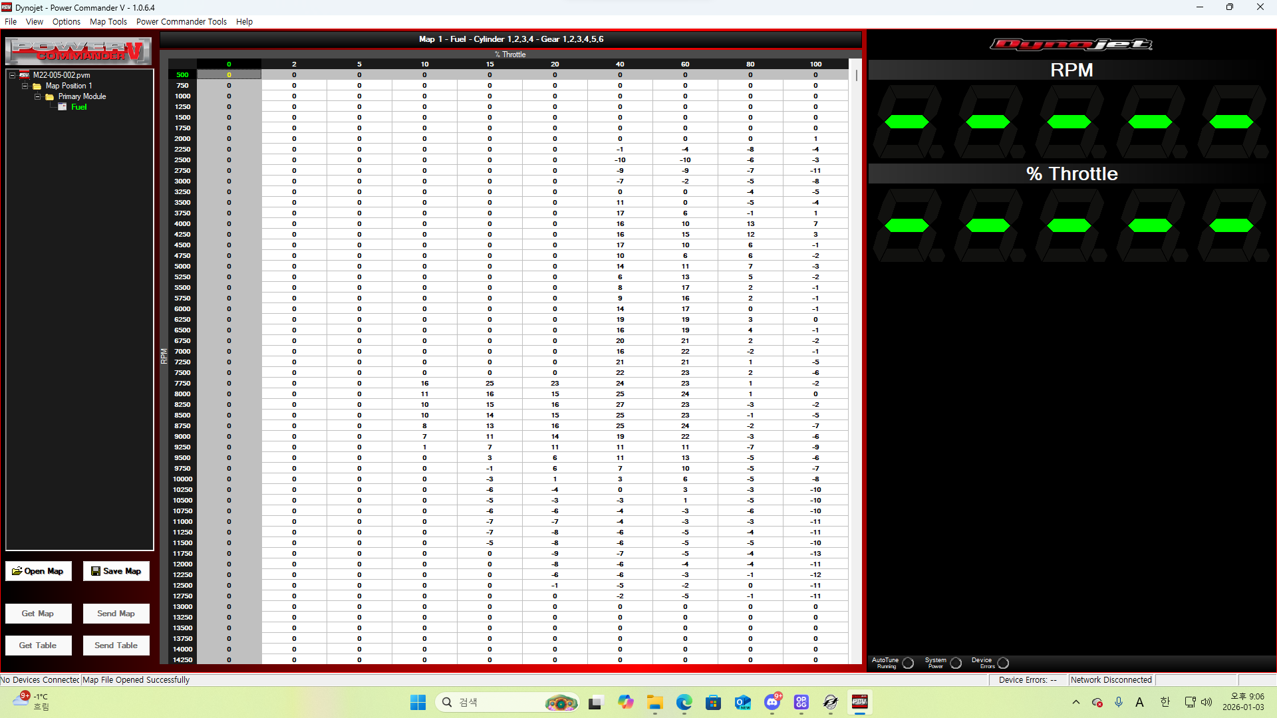
Task: Open the Power Commander Tools menu
Action: tap(181, 21)
